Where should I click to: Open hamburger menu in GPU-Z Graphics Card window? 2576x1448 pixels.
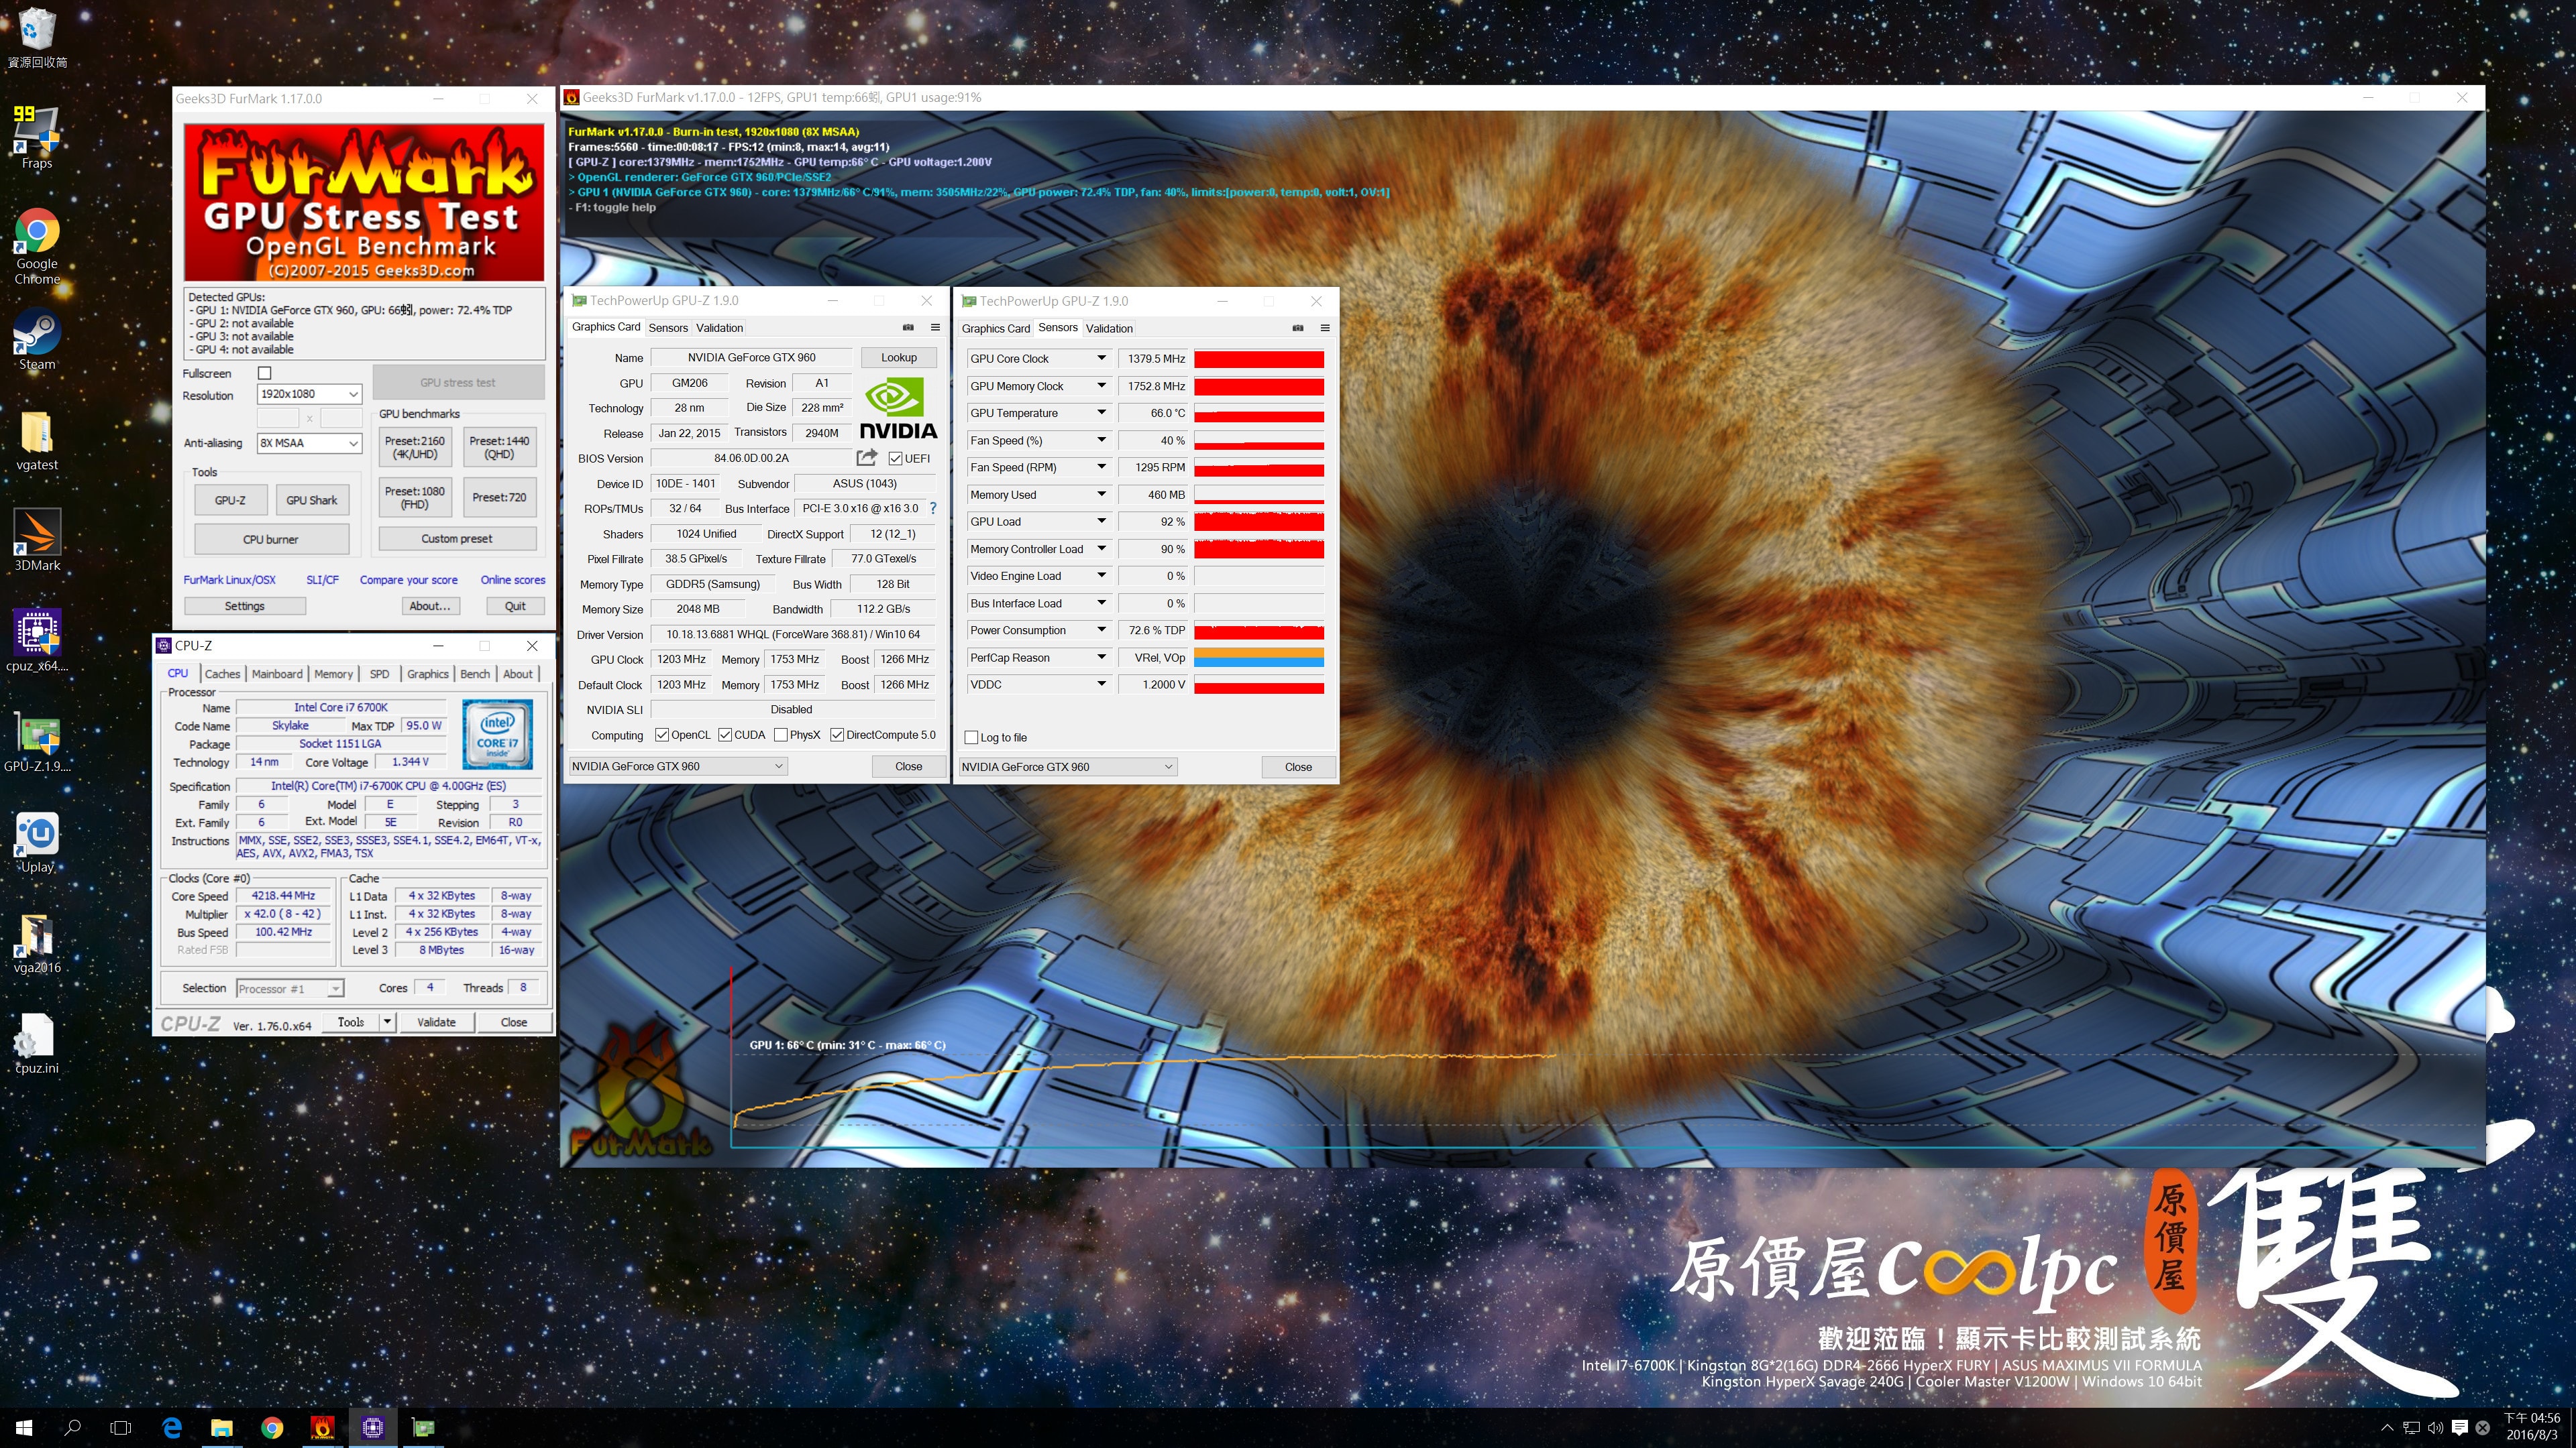[935, 326]
